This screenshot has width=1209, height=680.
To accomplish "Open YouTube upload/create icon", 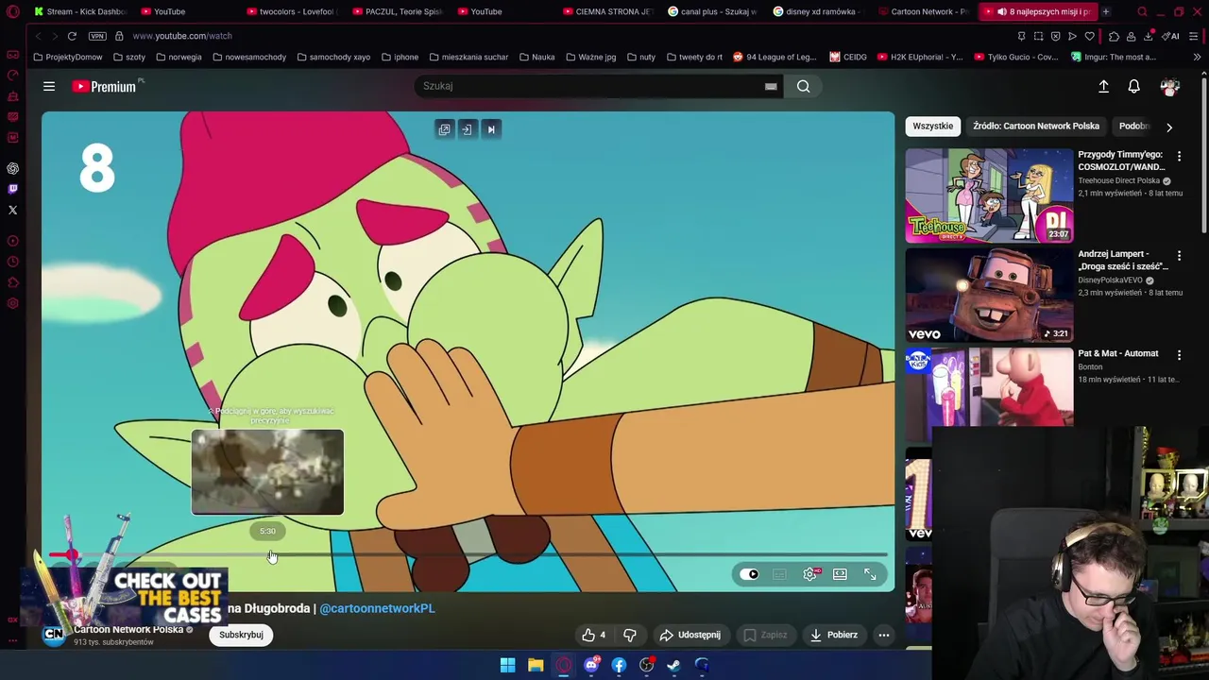I will (1103, 86).
